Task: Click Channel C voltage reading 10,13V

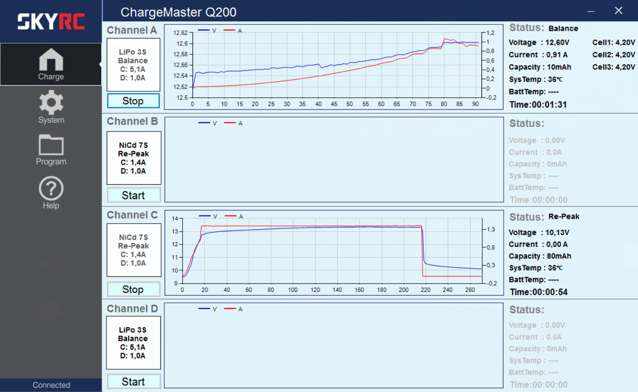Action: [x=557, y=233]
